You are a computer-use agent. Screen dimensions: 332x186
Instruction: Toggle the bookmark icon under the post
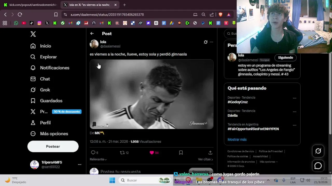tap(181, 153)
